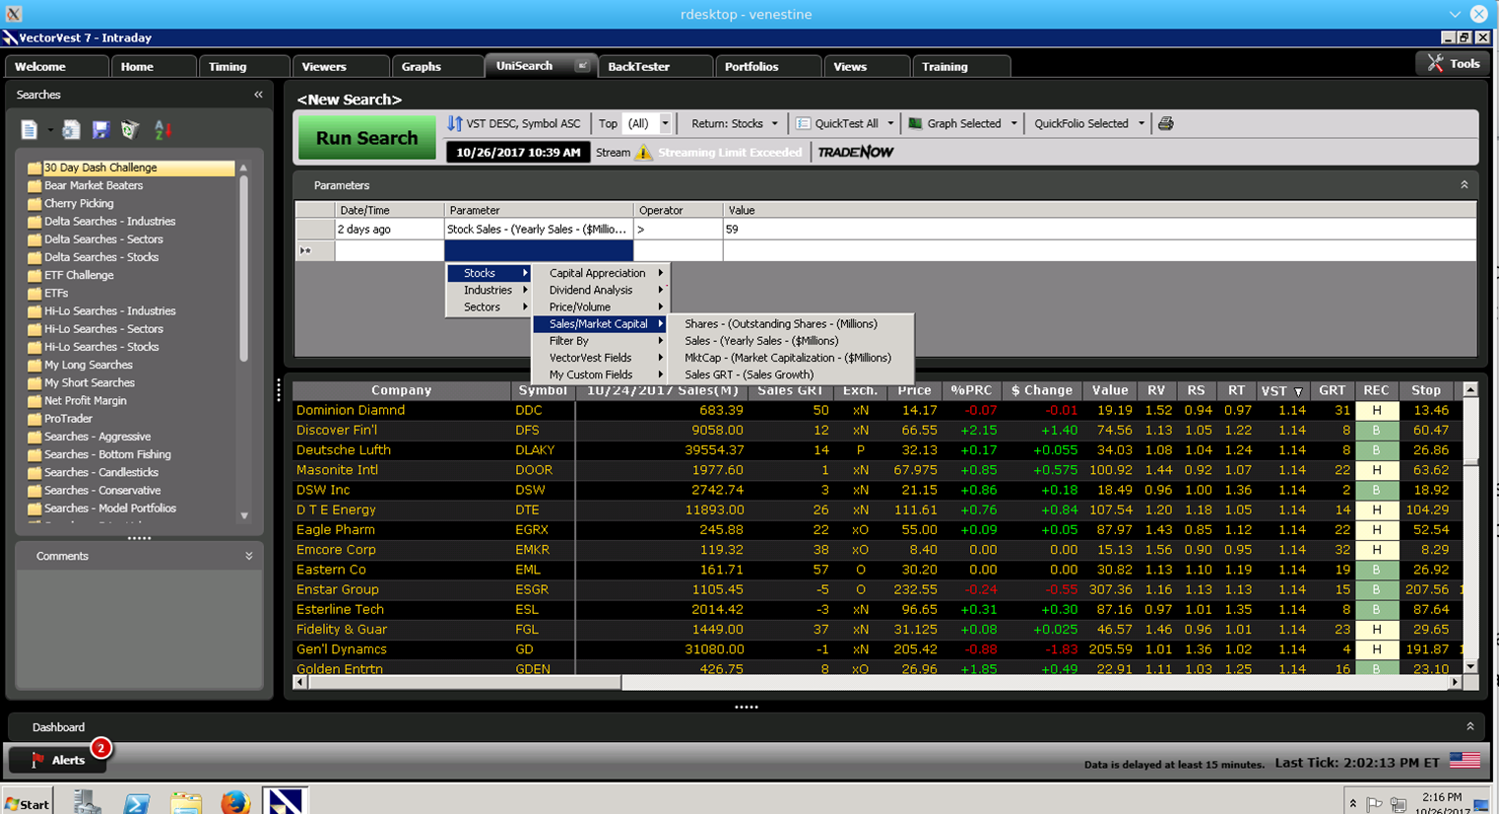
Task: Choose Industries in the parameter menu
Action: pos(489,290)
